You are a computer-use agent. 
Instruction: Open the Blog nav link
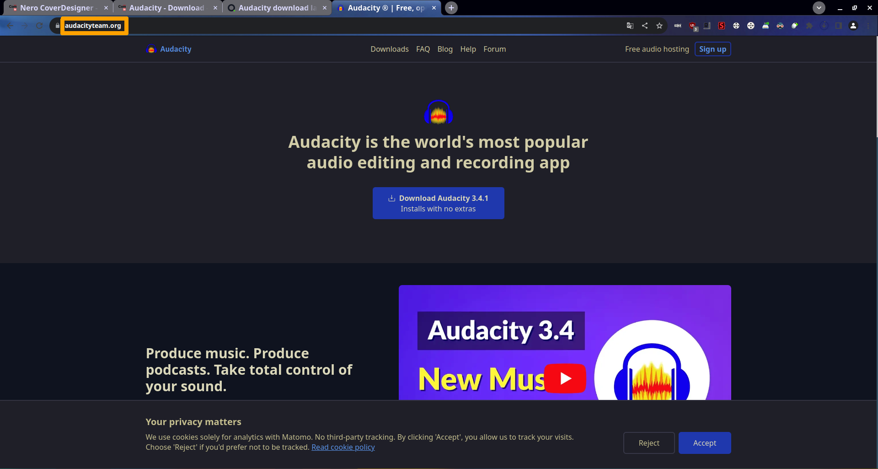click(445, 49)
